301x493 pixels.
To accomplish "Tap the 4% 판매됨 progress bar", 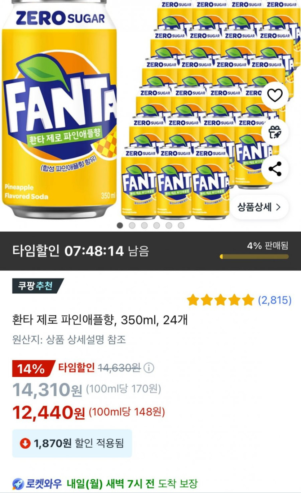I will click(x=254, y=257).
